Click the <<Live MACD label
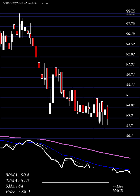The height and width of the screenshot is (196, 140). click(118, 189)
